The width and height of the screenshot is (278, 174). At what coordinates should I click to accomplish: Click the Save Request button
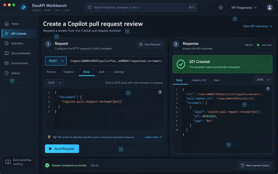pyautogui.click(x=150, y=44)
